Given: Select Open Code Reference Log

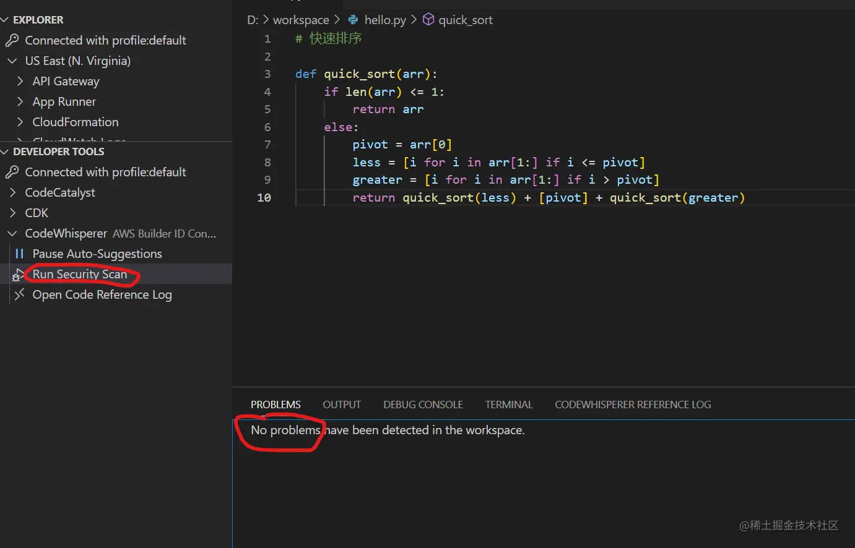Looking at the screenshot, I should pyautogui.click(x=101, y=294).
